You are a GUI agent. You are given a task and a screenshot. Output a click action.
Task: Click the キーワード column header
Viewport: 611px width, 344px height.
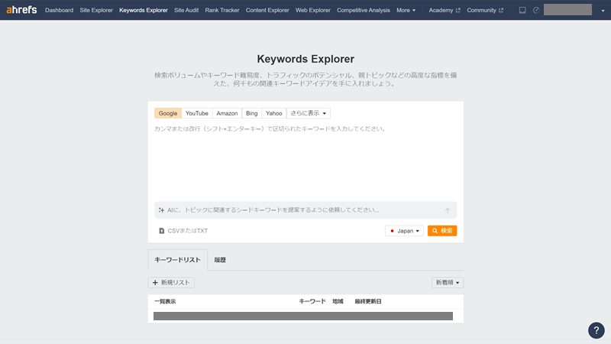312,301
